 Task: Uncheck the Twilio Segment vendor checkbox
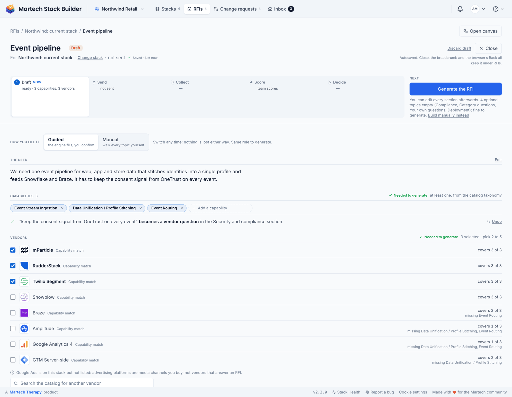click(13, 281)
